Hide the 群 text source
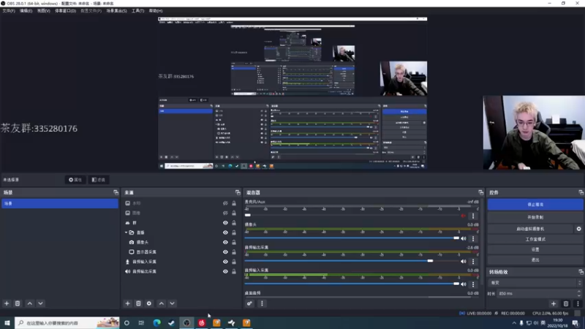The width and height of the screenshot is (585, 329). 225,223
